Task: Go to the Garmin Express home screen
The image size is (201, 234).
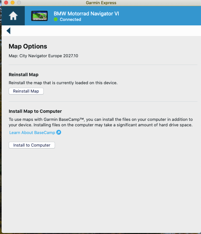Action: click(x=13, y=16)
